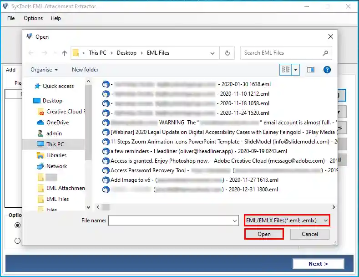Select file dated 2020-12-31 1800.eml

pos(190,190)
